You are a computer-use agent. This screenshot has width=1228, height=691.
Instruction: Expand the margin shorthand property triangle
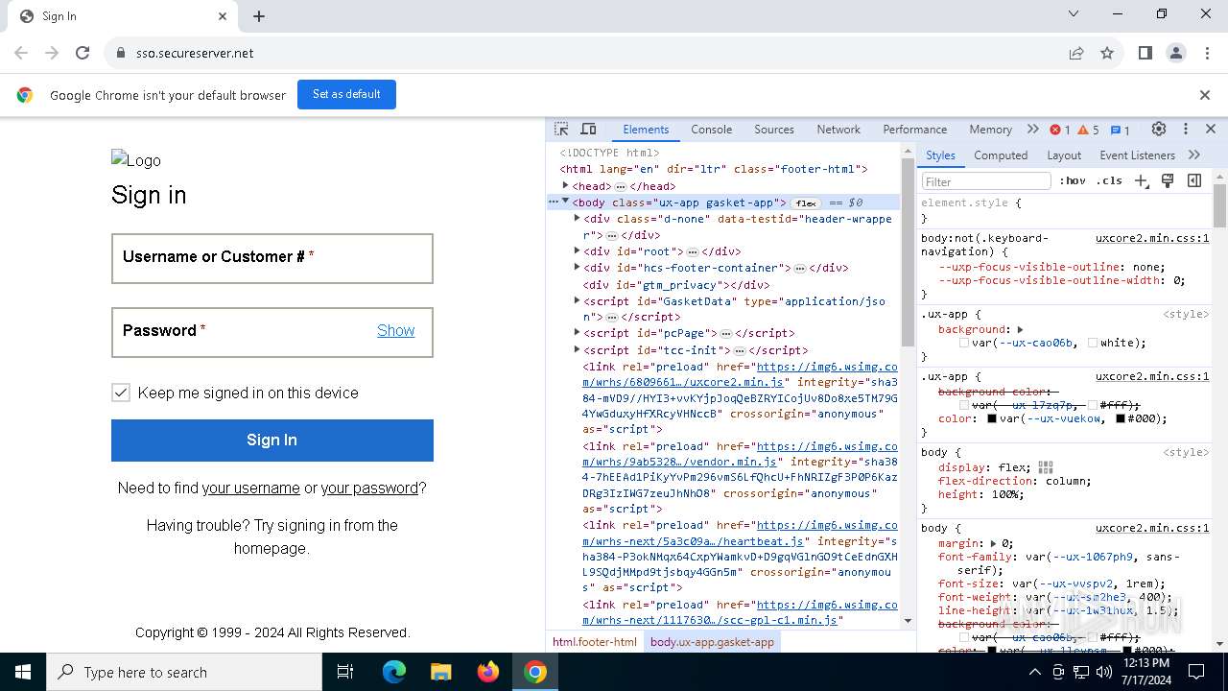click(x=994, y=543)
